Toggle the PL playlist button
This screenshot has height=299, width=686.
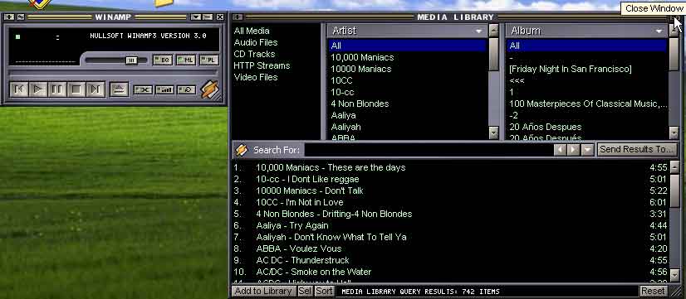(x=209, y=60)
